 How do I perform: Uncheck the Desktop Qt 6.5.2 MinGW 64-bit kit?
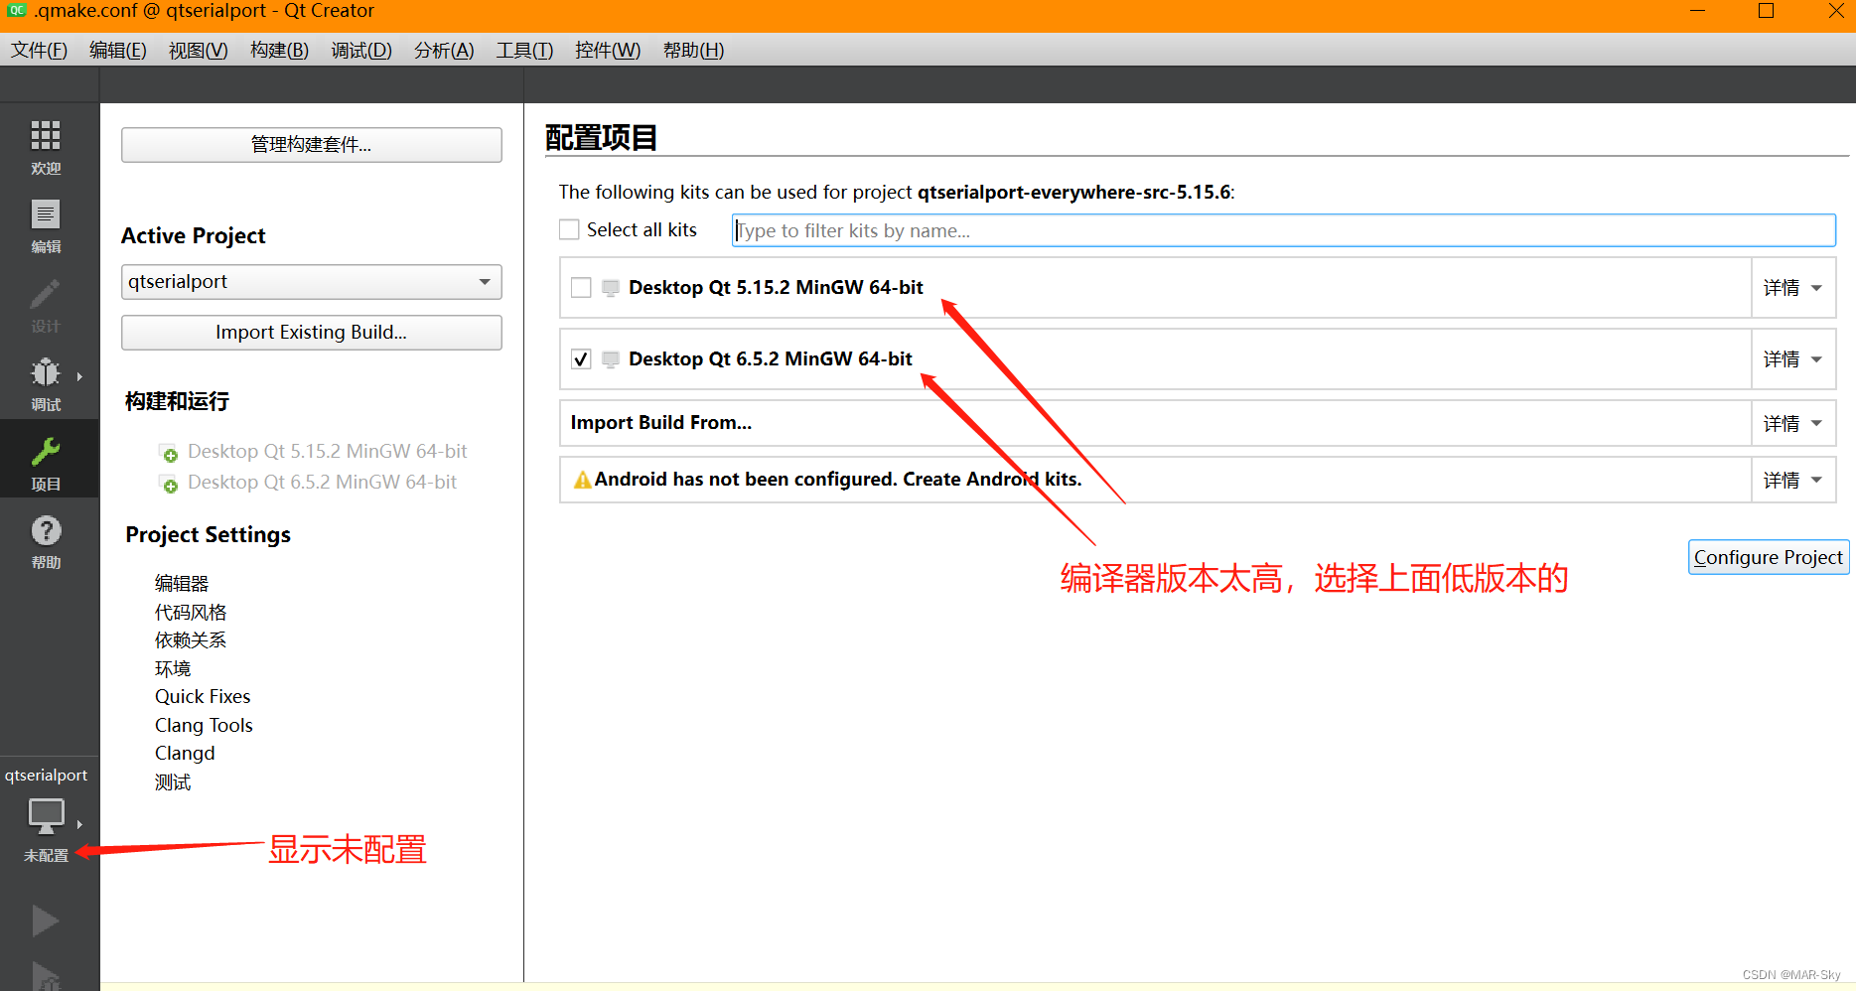(x=581, y=359)
